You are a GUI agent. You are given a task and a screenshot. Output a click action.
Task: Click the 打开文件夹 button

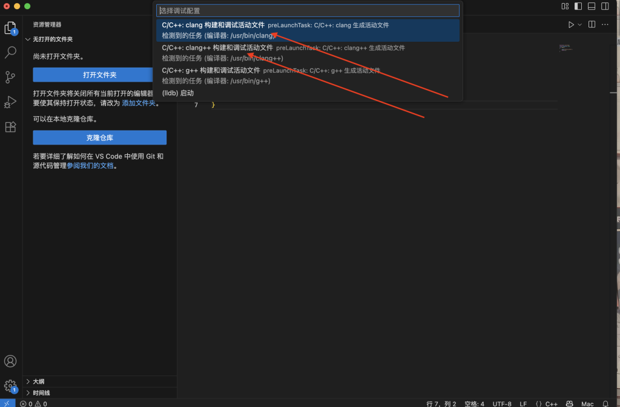[x=99, y=75]
